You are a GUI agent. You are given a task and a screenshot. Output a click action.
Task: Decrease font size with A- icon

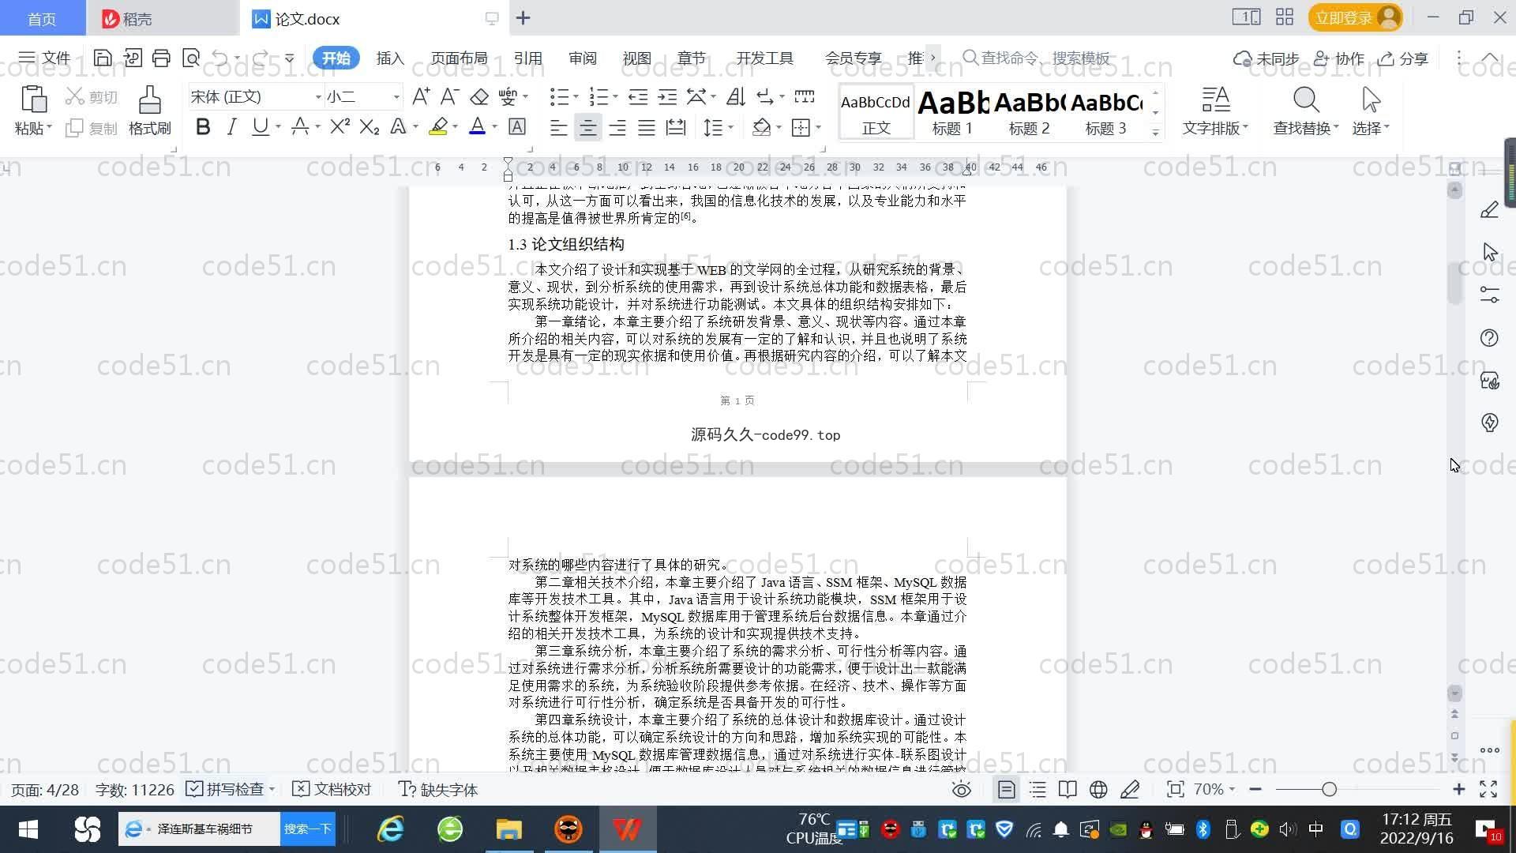(x=449, y=96)
